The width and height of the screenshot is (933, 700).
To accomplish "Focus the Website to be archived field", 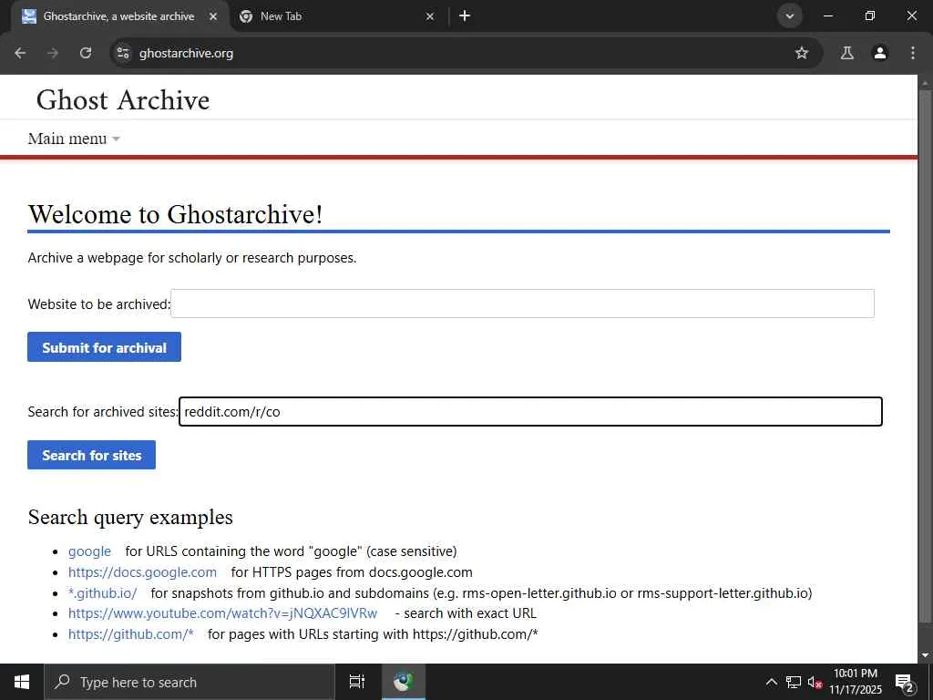I will click(x=522, y=304).
